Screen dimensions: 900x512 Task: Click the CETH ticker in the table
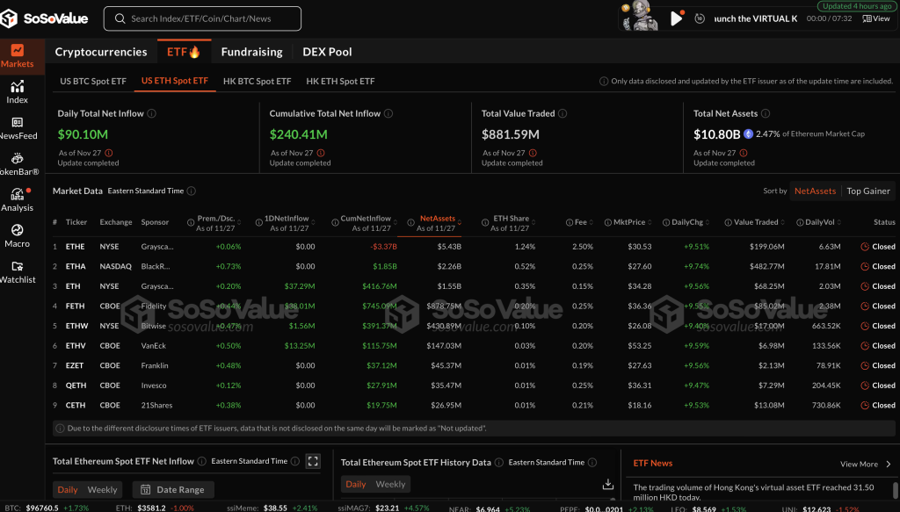(x=76, y=406)
